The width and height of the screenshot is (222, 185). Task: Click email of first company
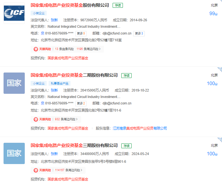click(x=117, y=33)
